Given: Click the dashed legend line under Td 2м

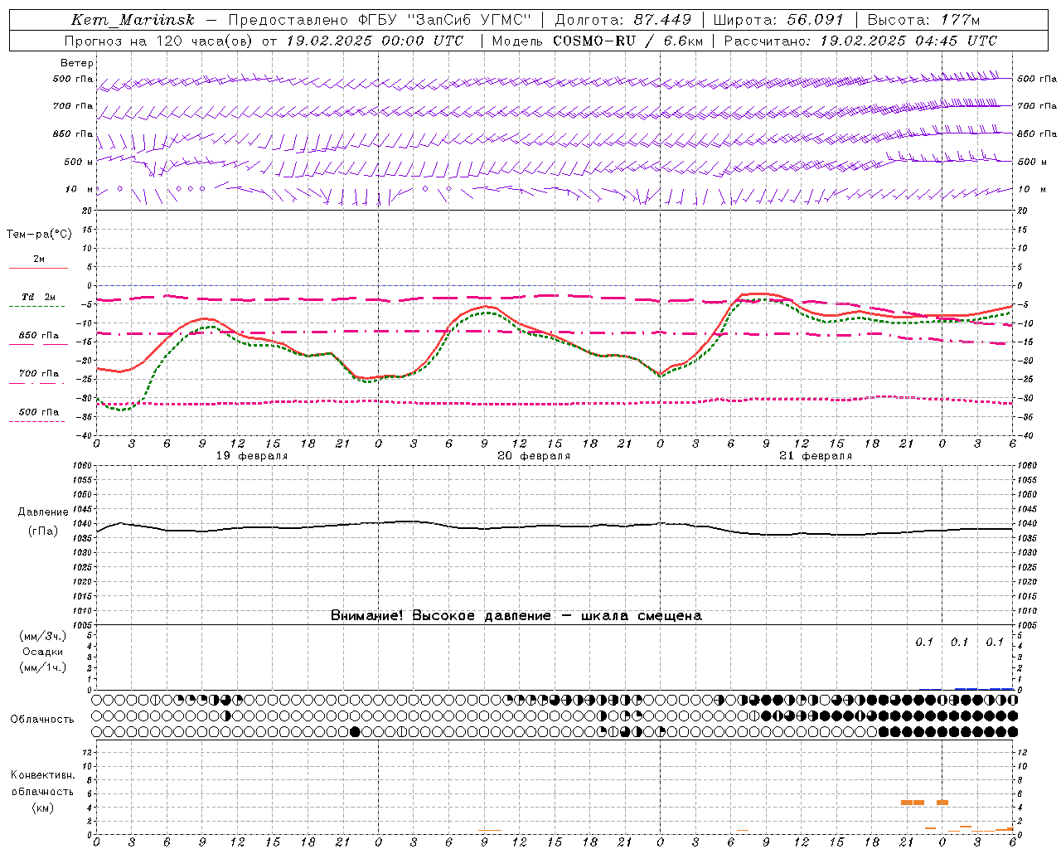Looking at the screenshot, I should coord(36,307).
